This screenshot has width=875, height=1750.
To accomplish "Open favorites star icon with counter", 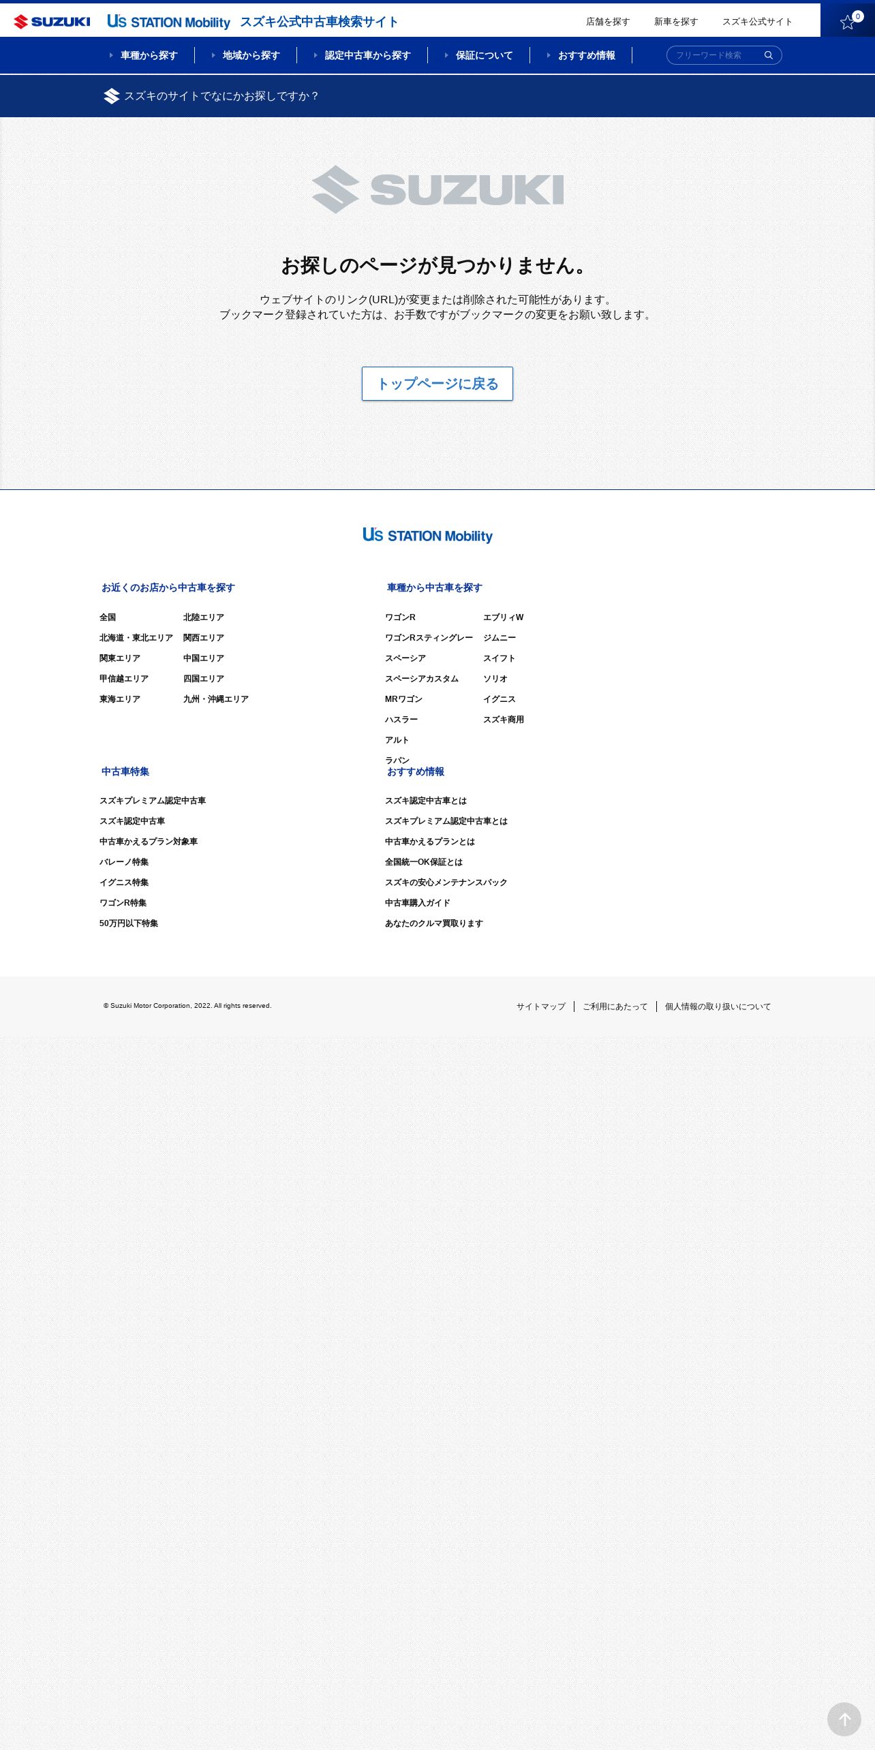I will pos(848,20).
